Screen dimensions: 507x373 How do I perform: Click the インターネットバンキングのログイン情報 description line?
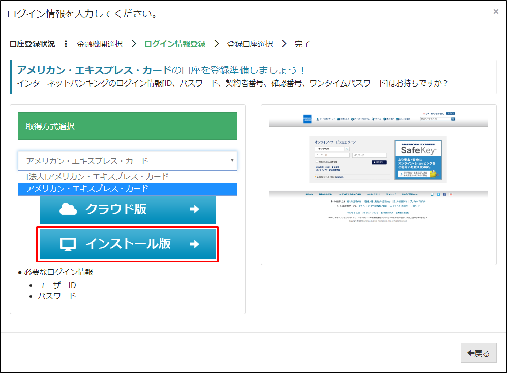coord(232,83)
